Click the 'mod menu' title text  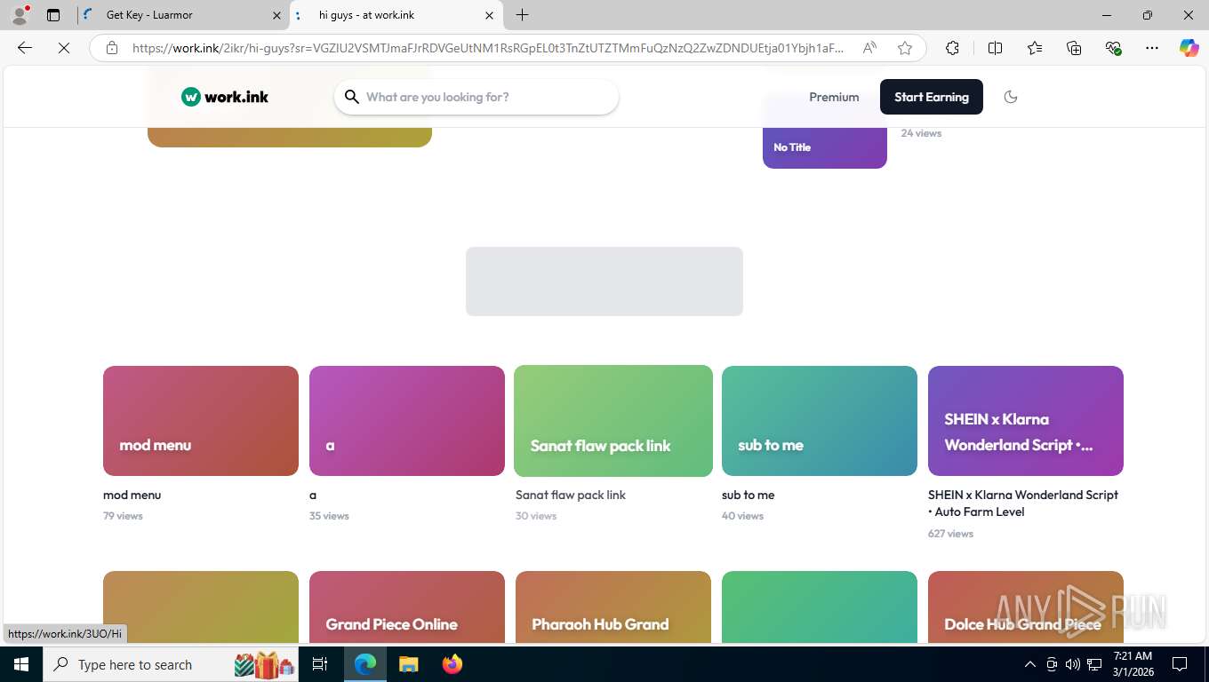tap(132, 495)
